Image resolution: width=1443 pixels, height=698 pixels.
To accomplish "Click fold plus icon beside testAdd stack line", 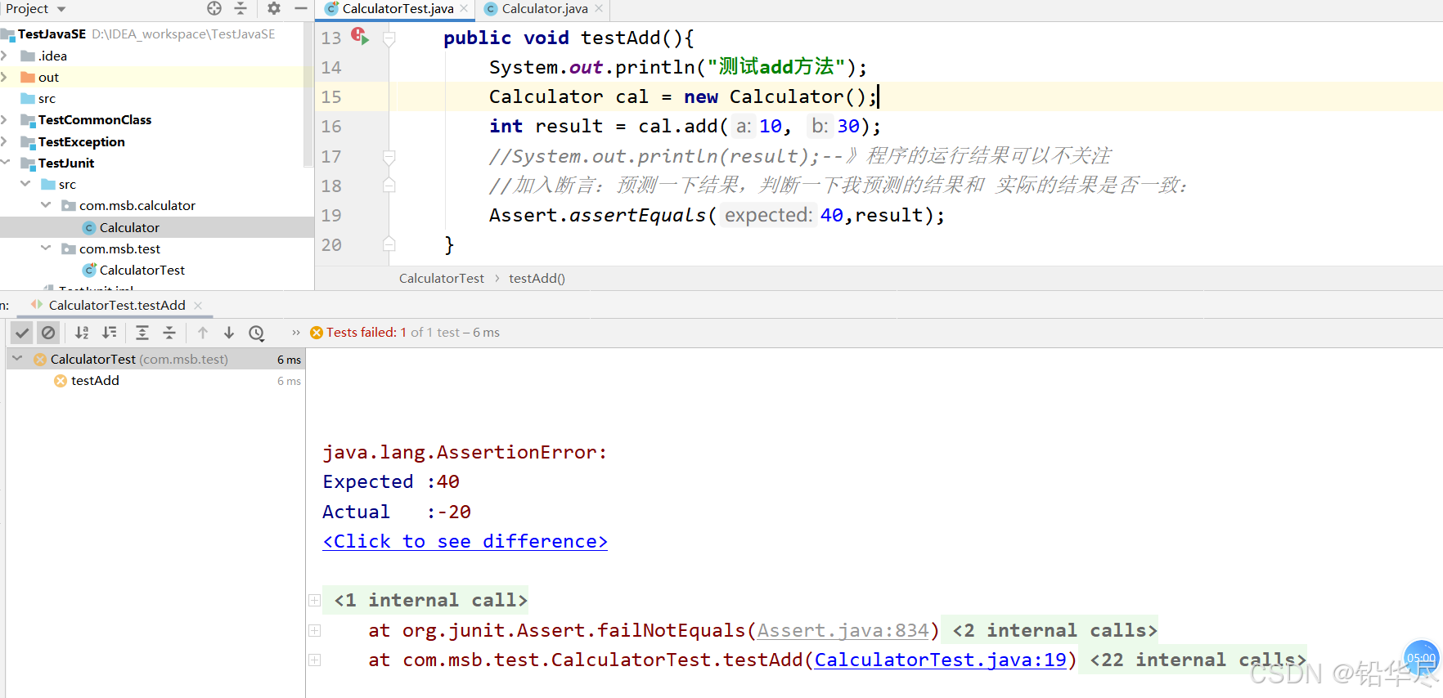I will click(314, 660).
